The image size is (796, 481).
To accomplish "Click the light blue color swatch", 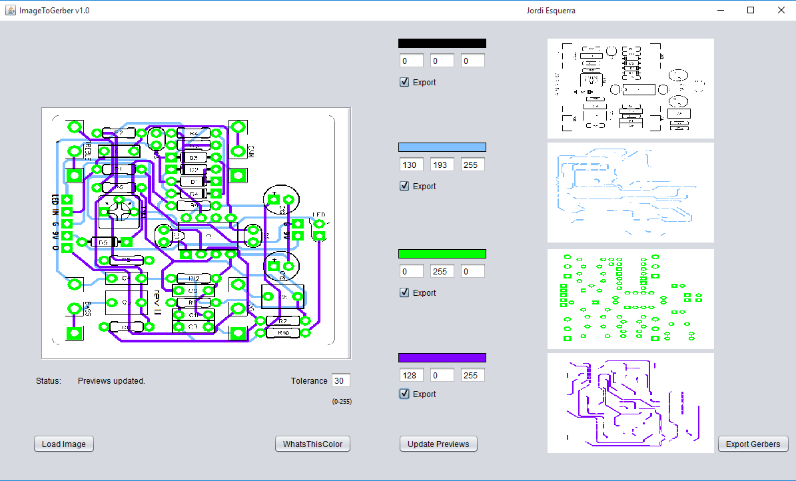I will click(x=442, y=147).
